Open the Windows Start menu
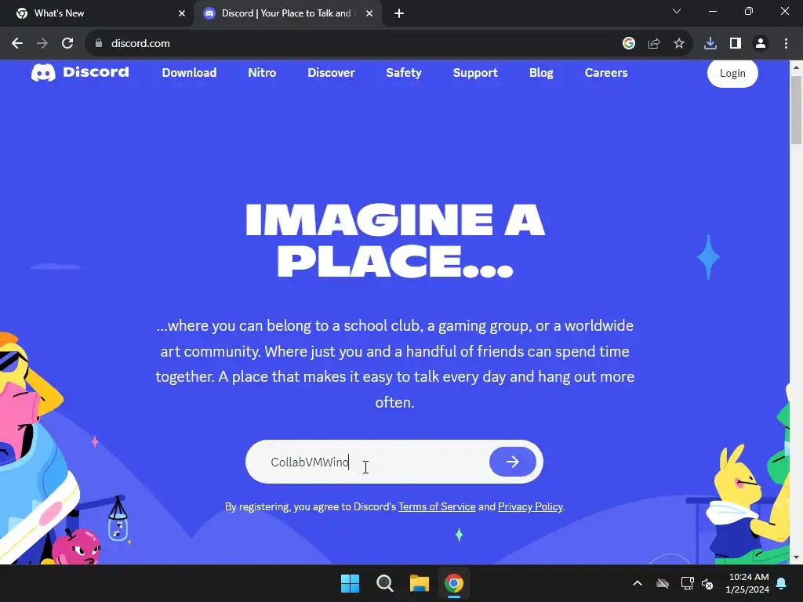The width and height of the screenshot is (803, 602). [351, 583]
